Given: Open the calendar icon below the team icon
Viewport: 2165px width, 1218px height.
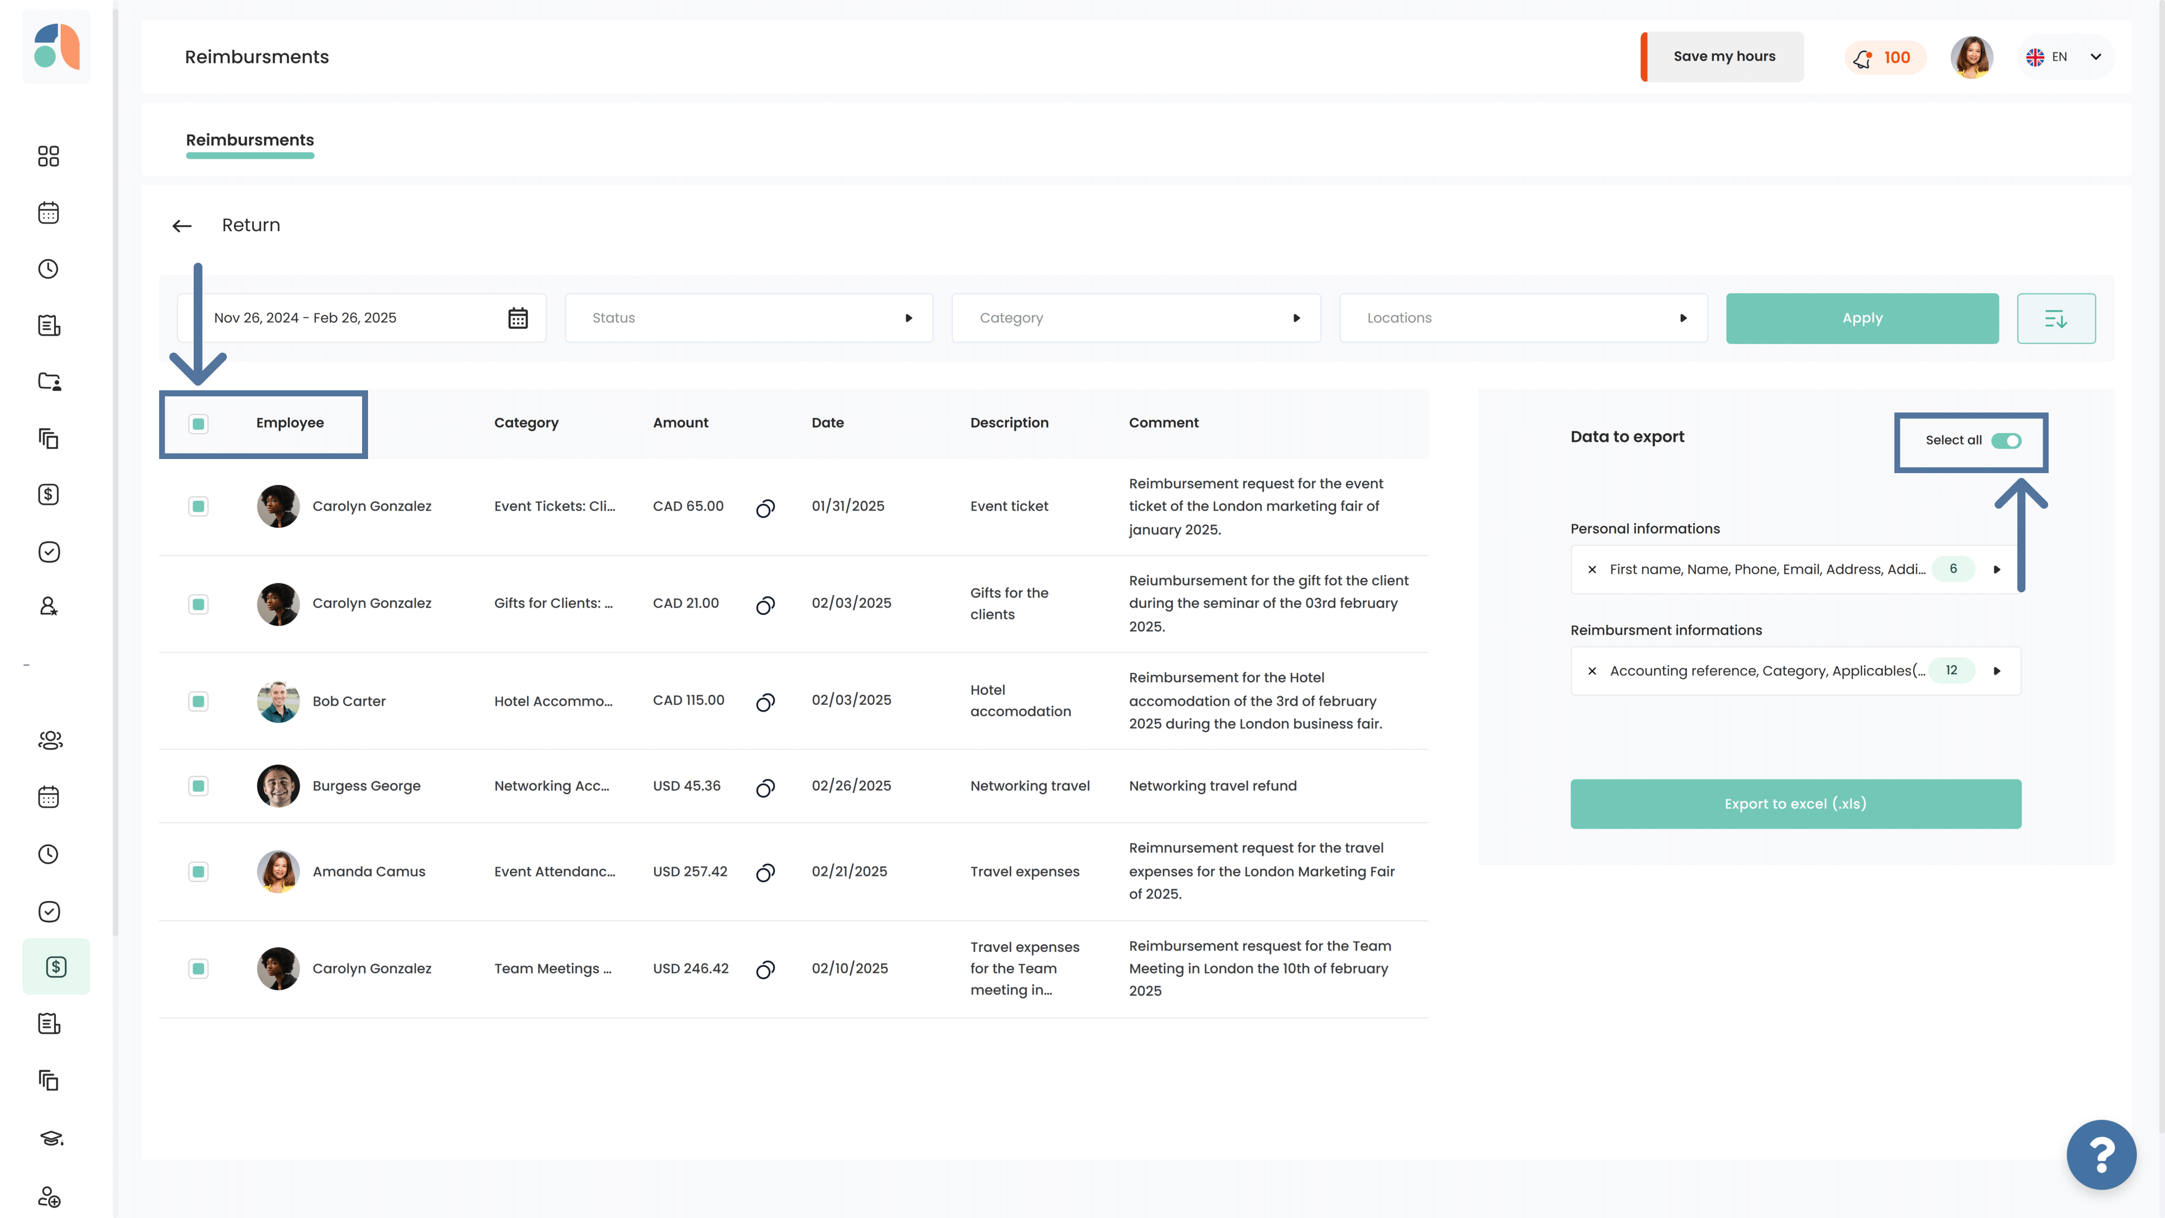Looking at the screenshot, I should (x=49, y=797).
